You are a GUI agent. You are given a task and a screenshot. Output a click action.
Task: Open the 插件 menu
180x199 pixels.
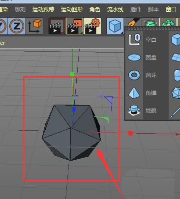tap(136, 9)
